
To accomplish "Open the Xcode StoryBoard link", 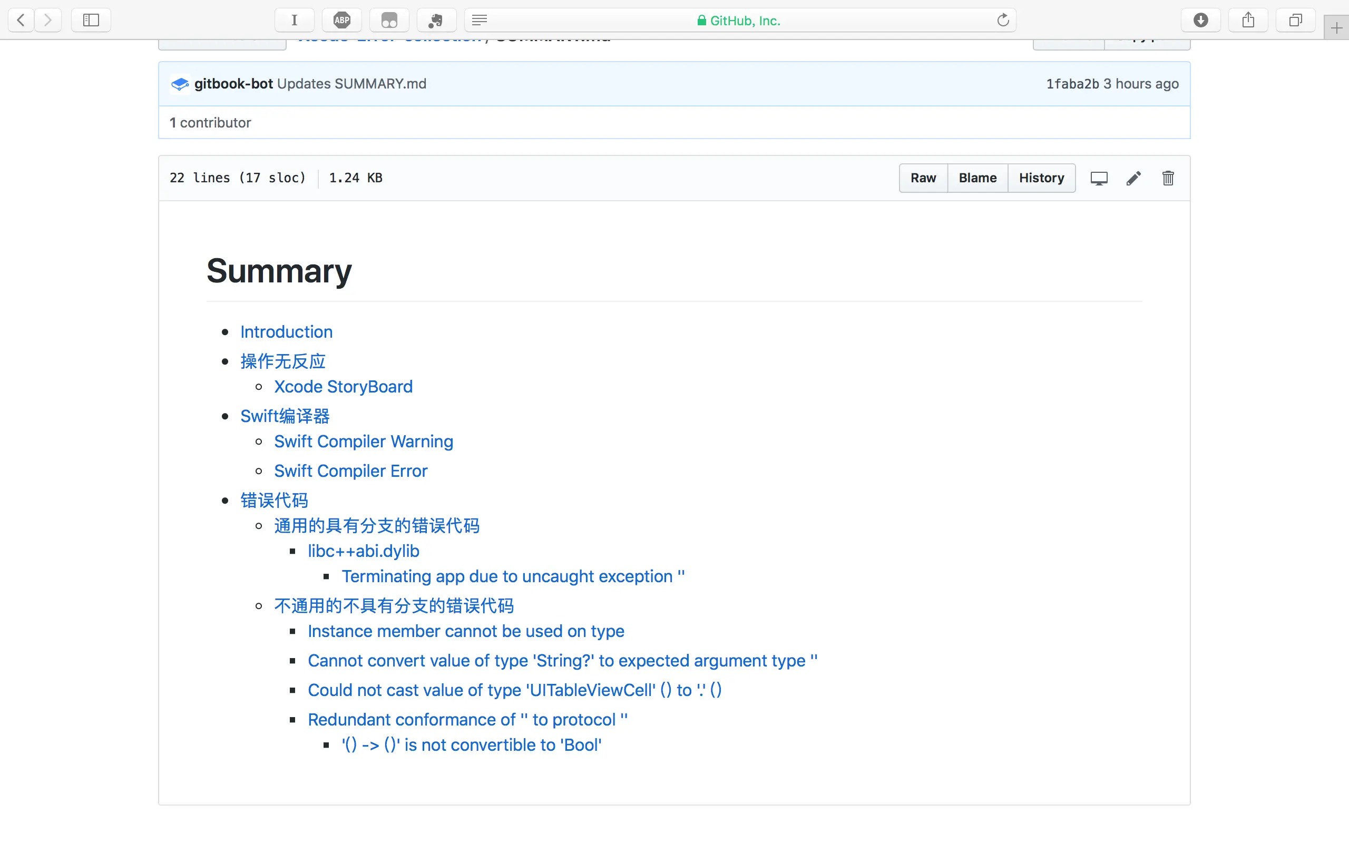I will (x=343, y=387).
